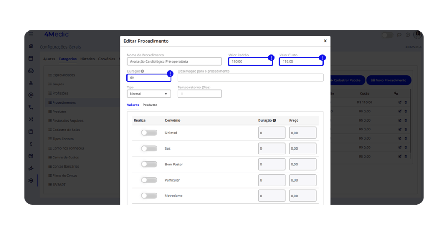Enable the Unimed convênio toggle
The height and width of the screenshot is (235, 448).
[x=149, y=133]
